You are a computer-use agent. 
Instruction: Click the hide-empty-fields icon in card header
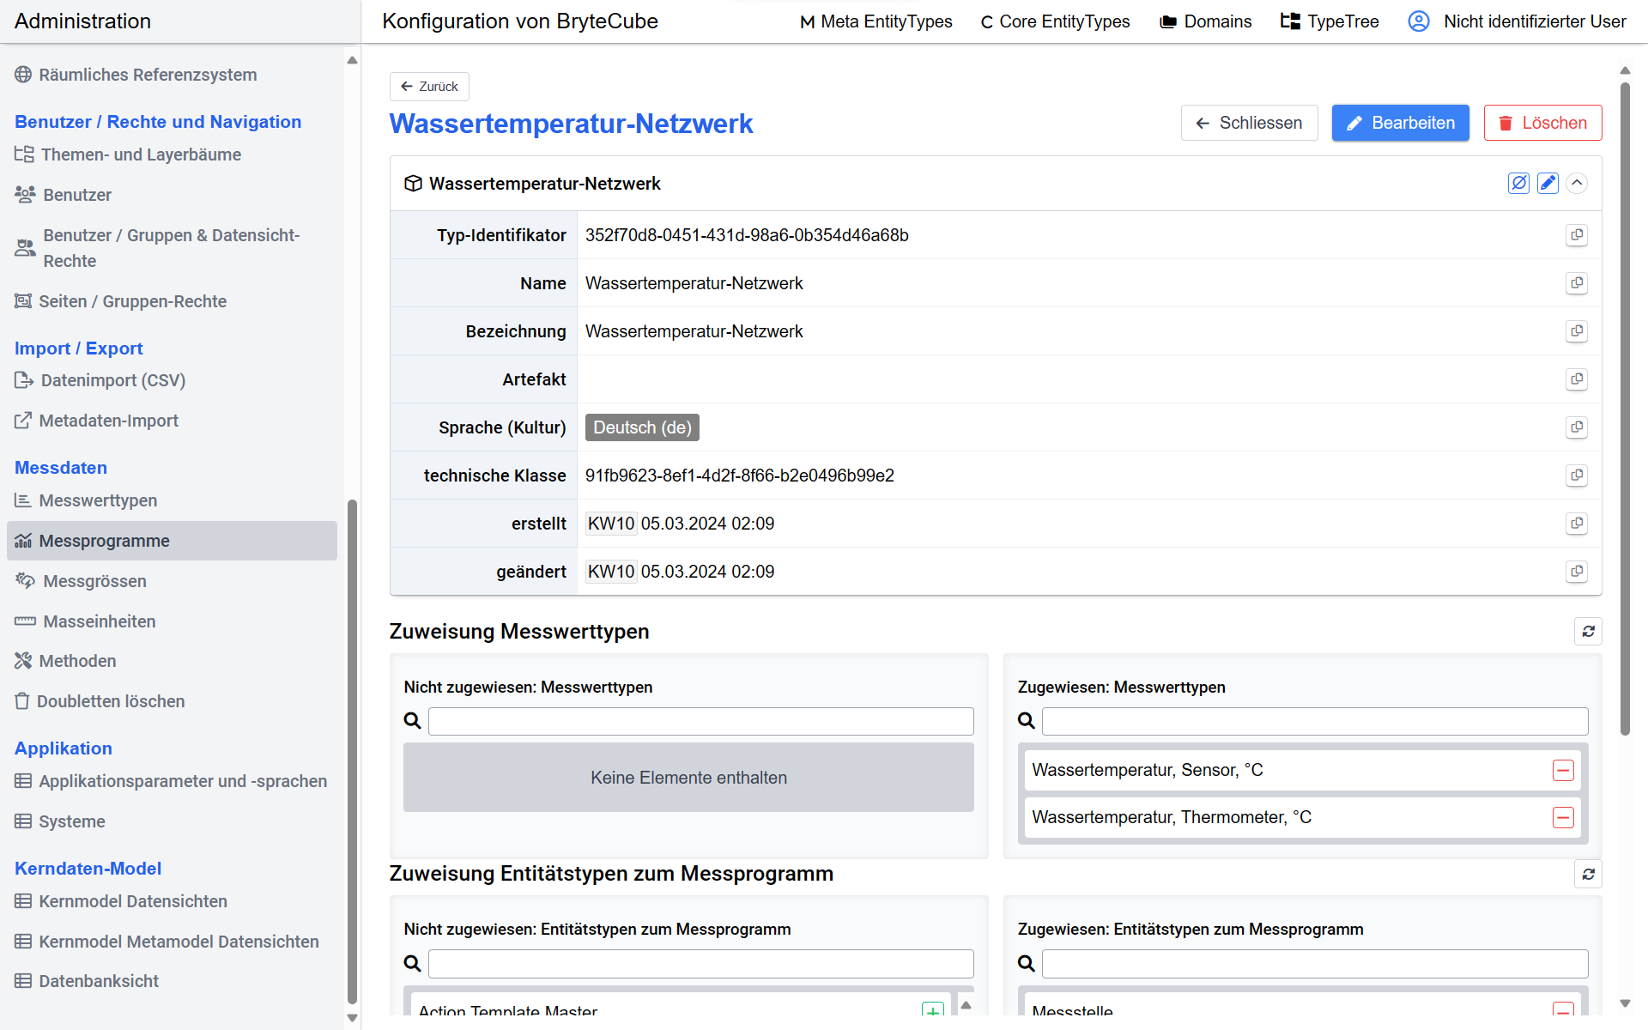[1518, 183]
